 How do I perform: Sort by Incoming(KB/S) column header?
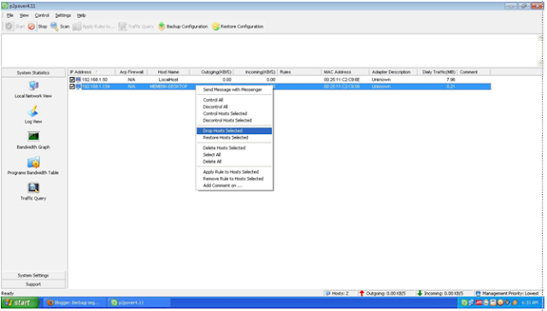[256, 72]
